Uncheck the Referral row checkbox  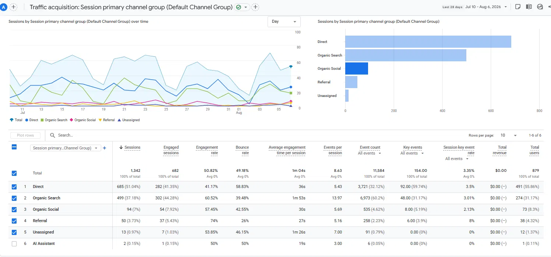[x=14, y=221]
